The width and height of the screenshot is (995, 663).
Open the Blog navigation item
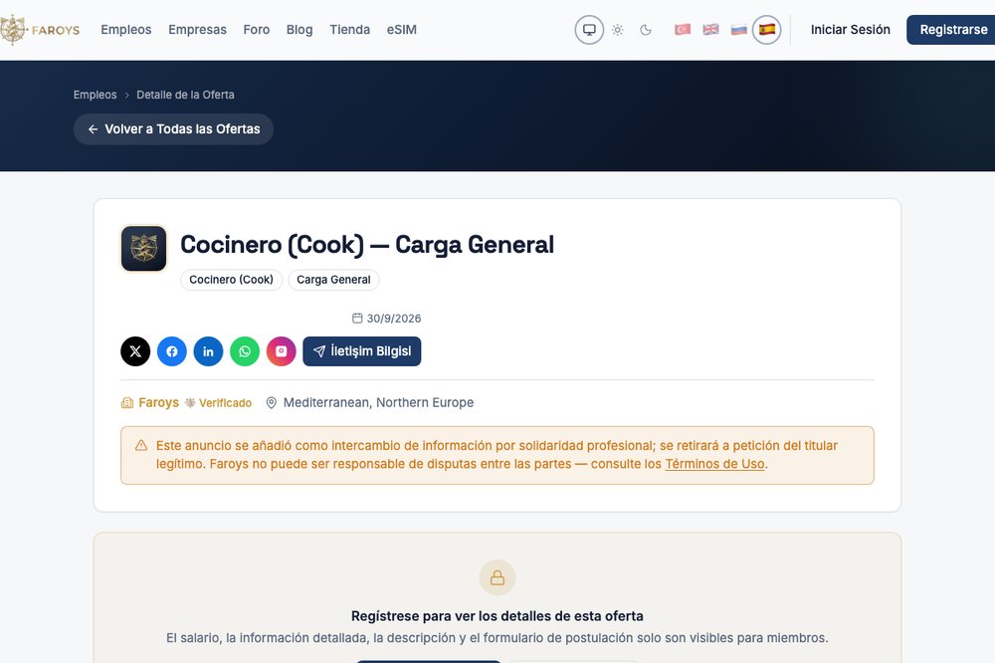click(x=299, y=30)
